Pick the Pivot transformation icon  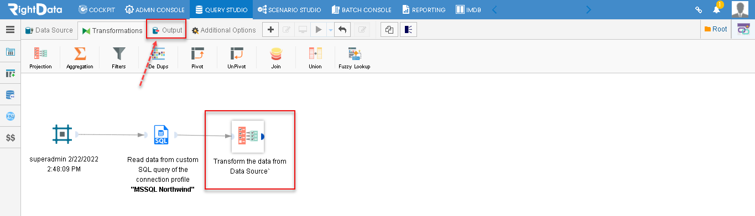[x=197, y=54]
